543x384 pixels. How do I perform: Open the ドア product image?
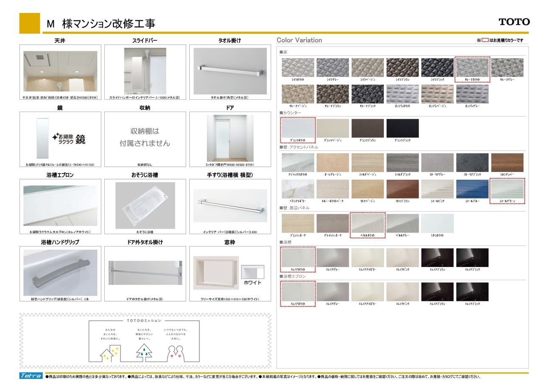tap(230, 138)
